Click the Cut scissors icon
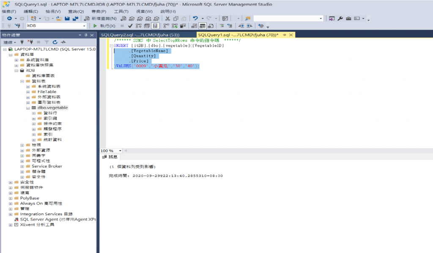 point(167,19)
